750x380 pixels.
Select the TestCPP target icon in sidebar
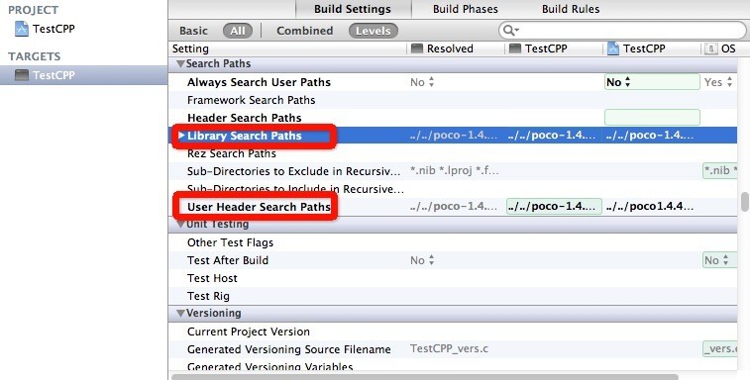tap(22, 75)
